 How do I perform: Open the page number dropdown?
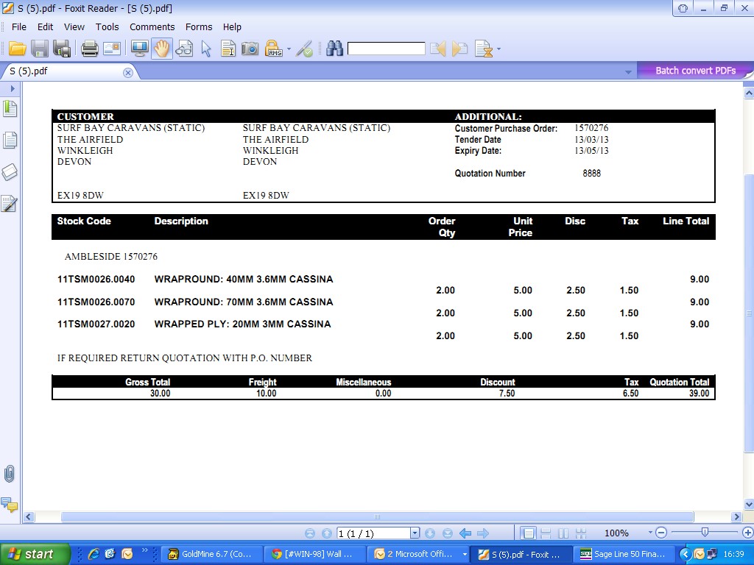[x=415, y=533]
